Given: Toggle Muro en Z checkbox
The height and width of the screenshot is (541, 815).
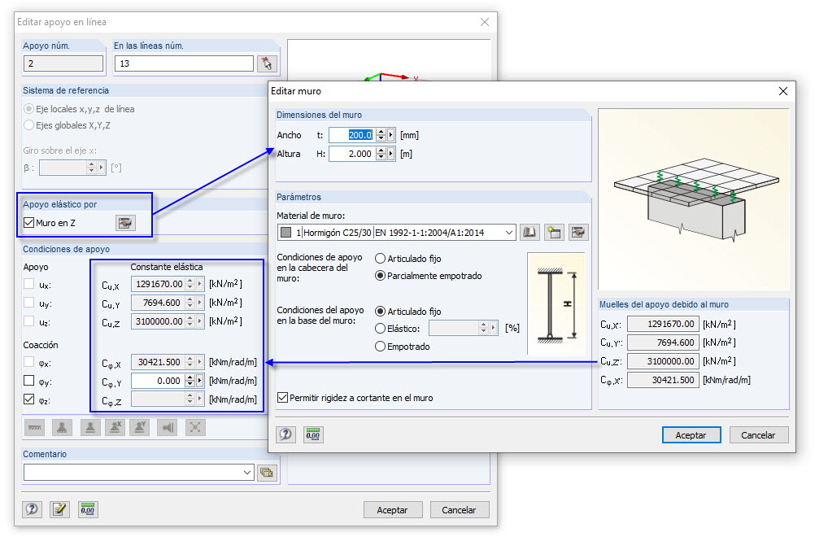Looking at the screenshot, I should pyautogui.click(x=29, y=222).
